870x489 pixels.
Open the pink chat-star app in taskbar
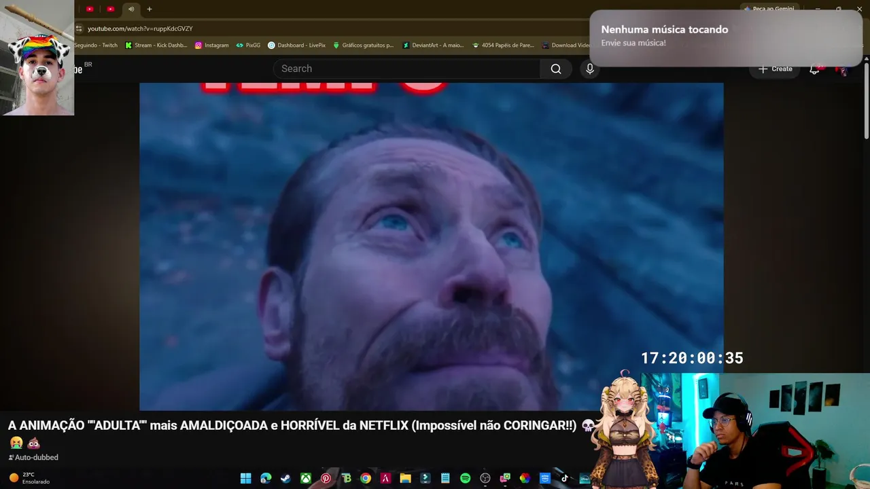[505, 478]
